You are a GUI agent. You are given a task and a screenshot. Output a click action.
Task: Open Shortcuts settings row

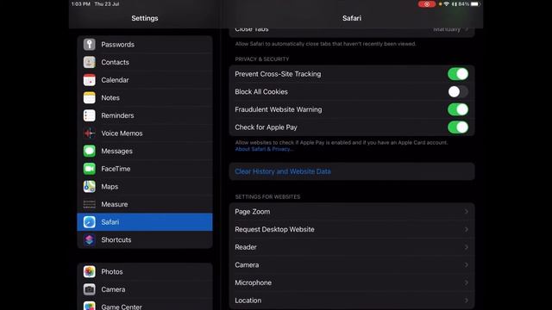point(145,239)
